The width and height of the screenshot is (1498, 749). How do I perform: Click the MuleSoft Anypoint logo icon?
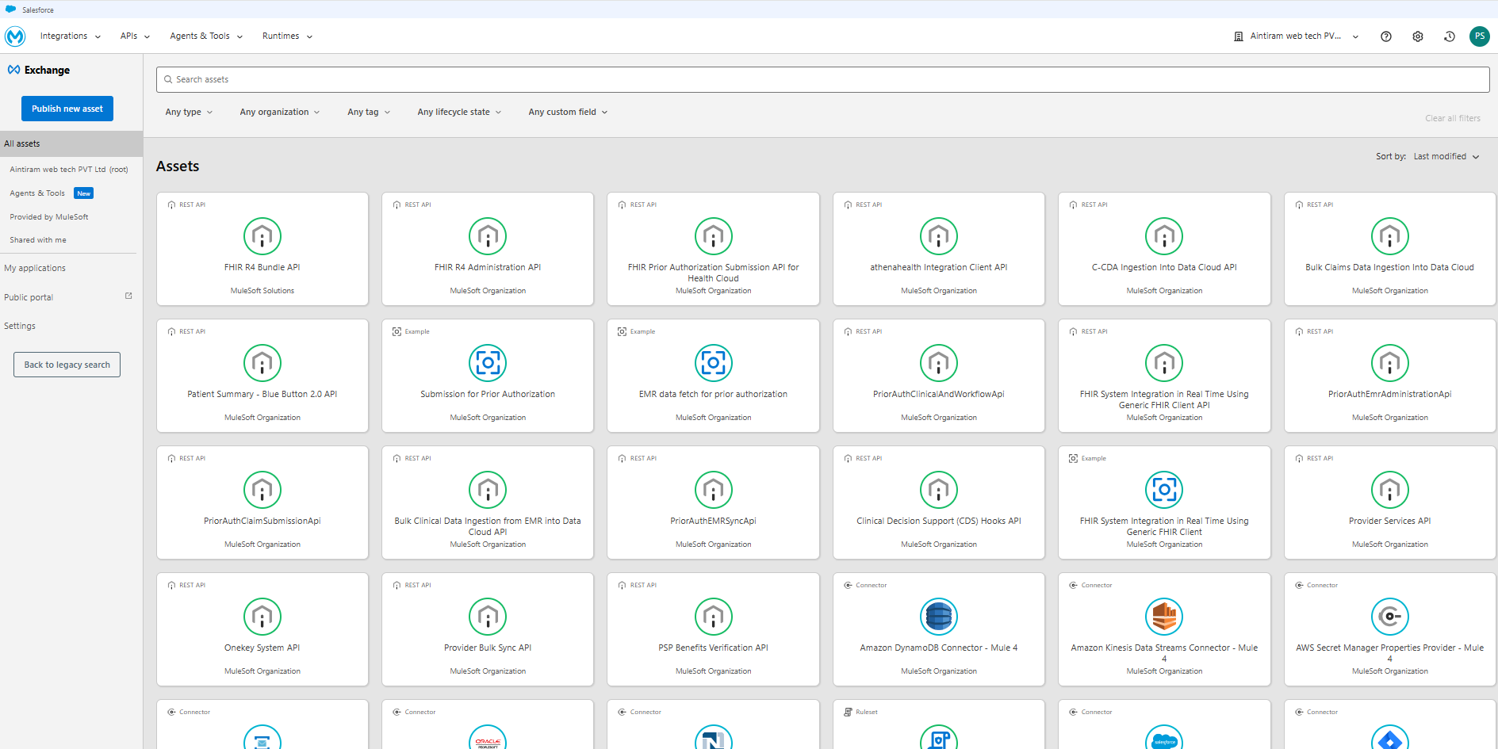15,36
